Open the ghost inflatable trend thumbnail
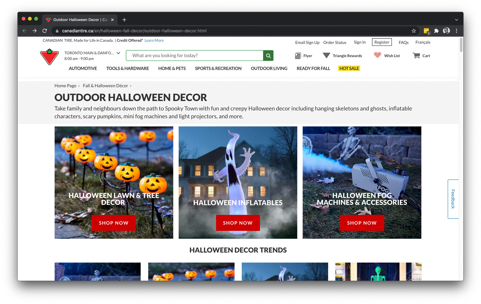481x304 pixels. 285,272
